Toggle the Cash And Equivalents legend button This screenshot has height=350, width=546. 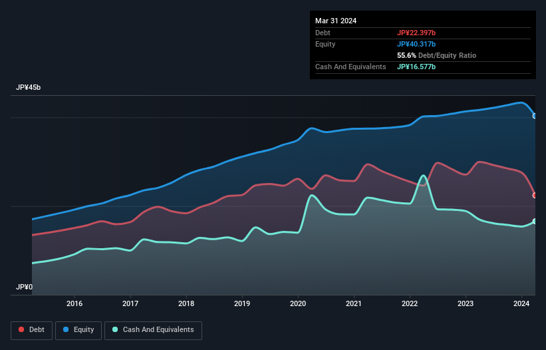pyautogui.click(x=153, y=330)
